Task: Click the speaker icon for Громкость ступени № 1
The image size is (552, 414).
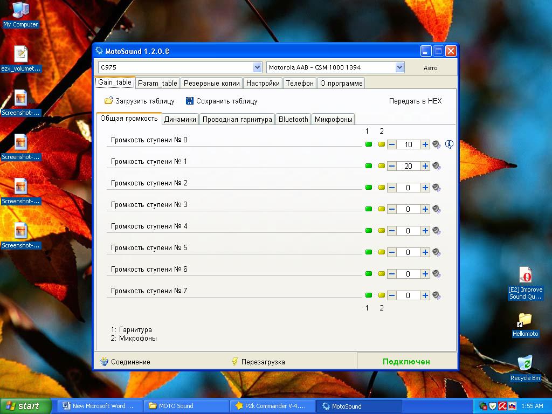Action: click(x=437, y=166)
